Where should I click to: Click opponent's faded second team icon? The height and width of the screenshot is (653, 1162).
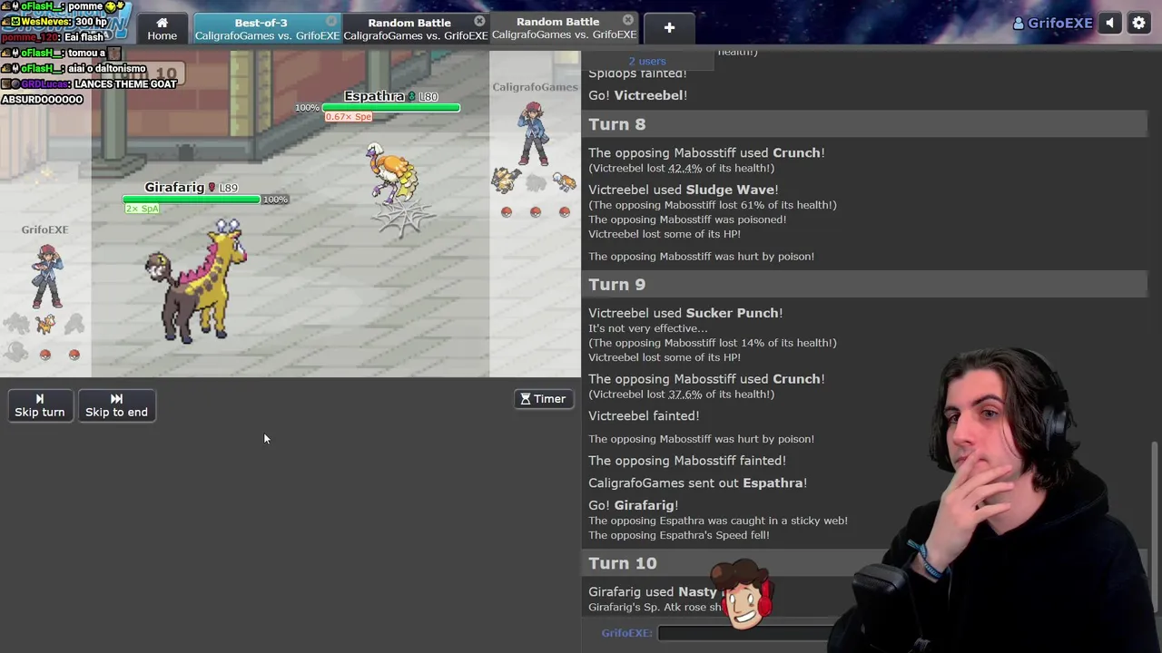click(x=536, y=182)
